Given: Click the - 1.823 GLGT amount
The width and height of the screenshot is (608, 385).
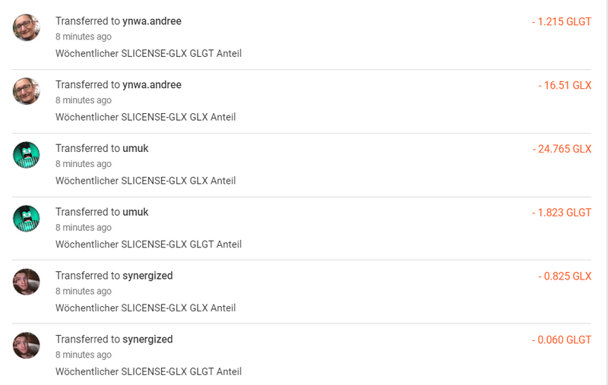Looking at the screenshot, I should point(562,213).
